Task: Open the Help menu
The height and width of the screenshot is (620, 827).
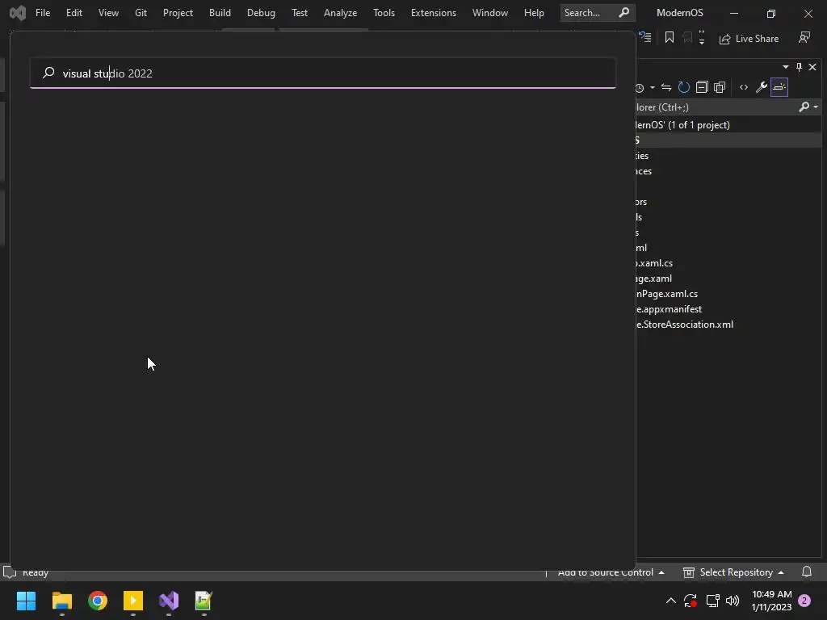Action: 534,13
